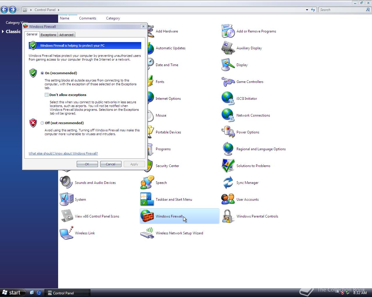
Task: Click the Search input field
Action: 342,10
